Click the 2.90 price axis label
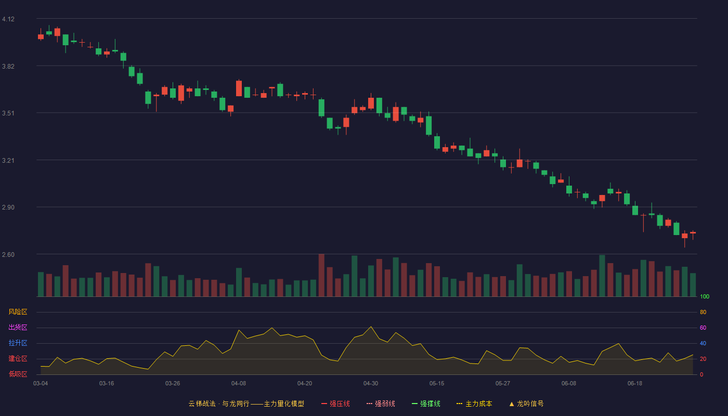 pyautogui.click(x=8, y=207)
